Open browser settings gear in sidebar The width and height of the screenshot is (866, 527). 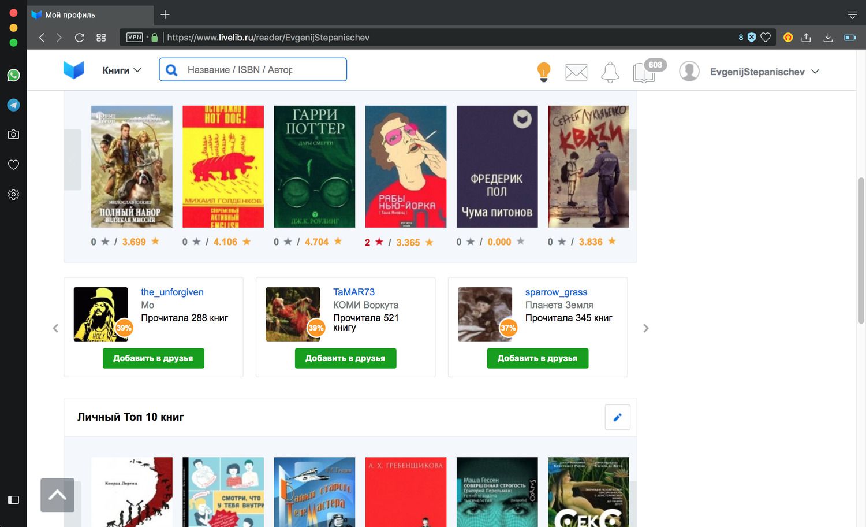coord(13,194)
